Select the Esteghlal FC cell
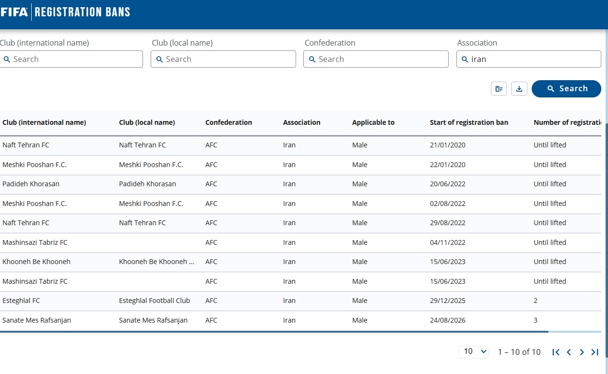608x374 pixels. point(21,301)
